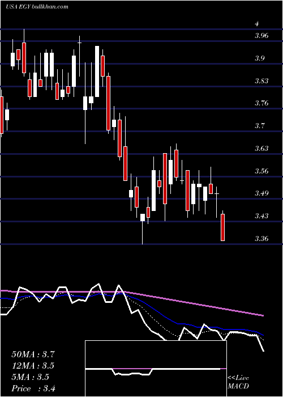Click the last red candlestick near 3.36
The width and height of the screenshot is (283, 397).
click(x=222, y=227)
